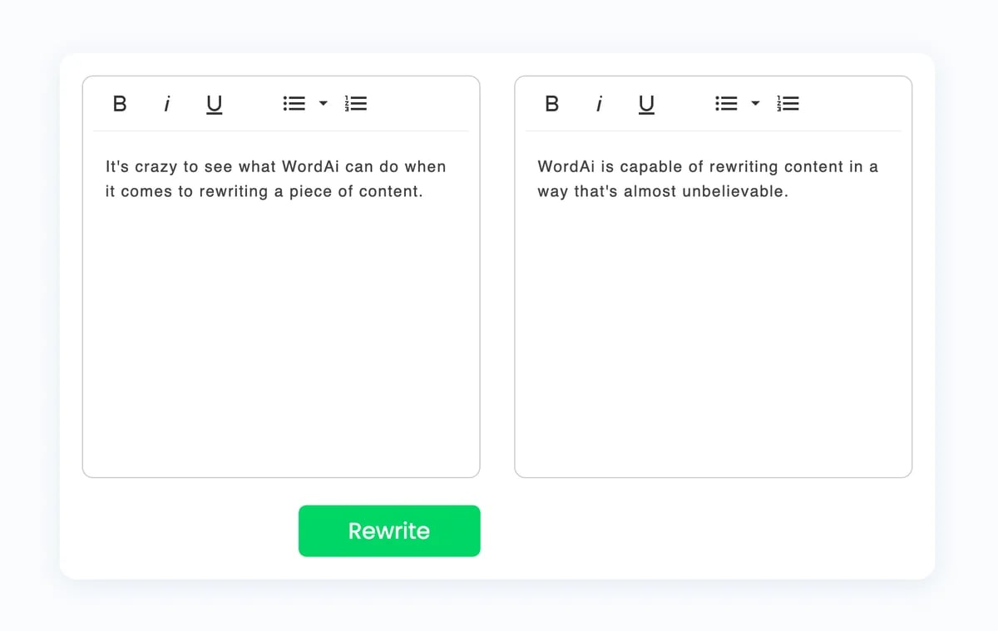Click the blank area of the right output editor
Viewport: 998px width, 631px height.
pos(714,333)
